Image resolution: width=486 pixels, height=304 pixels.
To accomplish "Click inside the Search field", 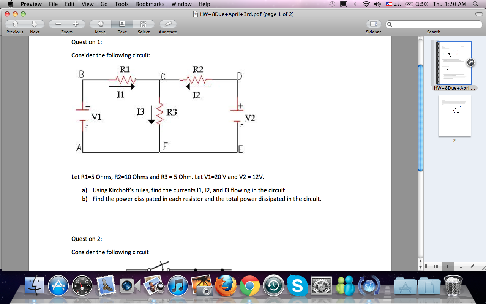I will 433,24.
